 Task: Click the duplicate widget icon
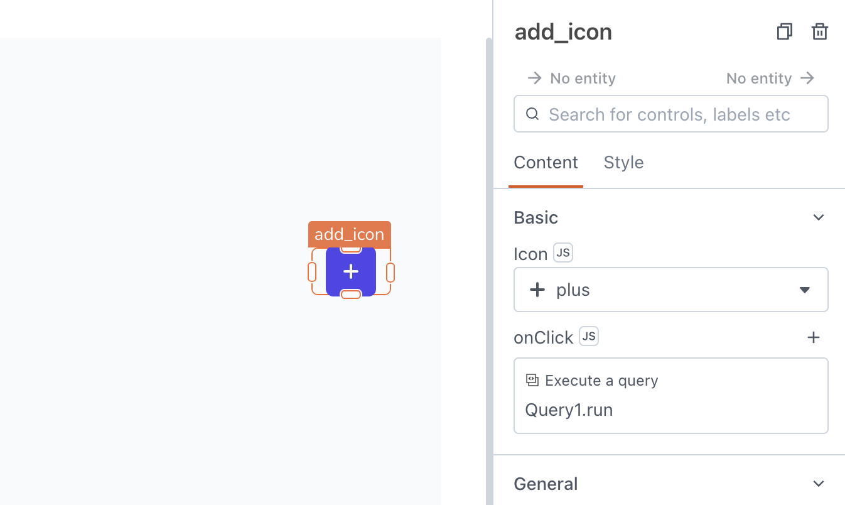[784, 31]
